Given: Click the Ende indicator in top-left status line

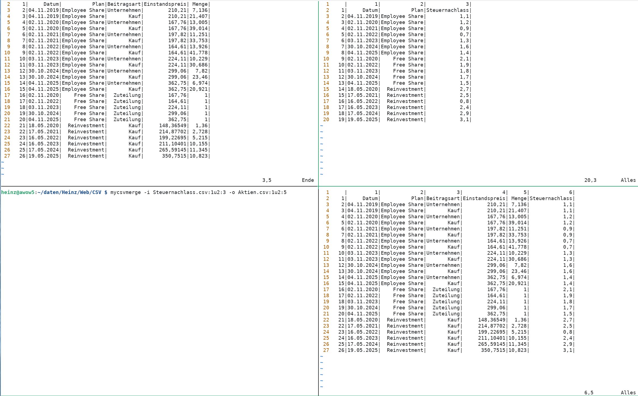Looking at the screenshot, I should 308,180.
